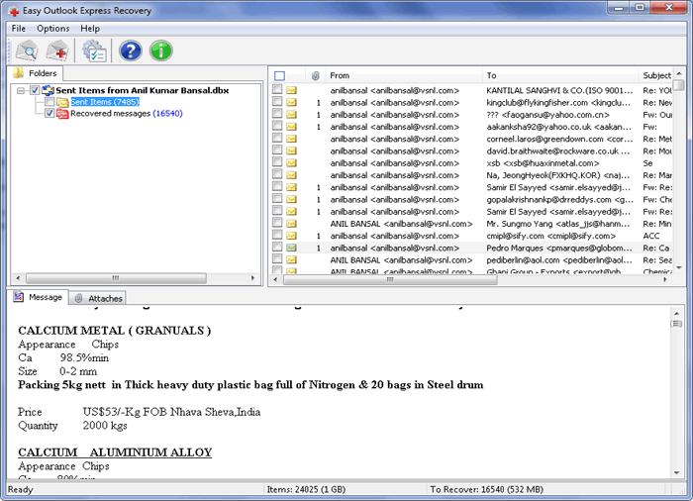
Task: Click folder tree scrollbar right arrow
Action: (x=252, y=278)
